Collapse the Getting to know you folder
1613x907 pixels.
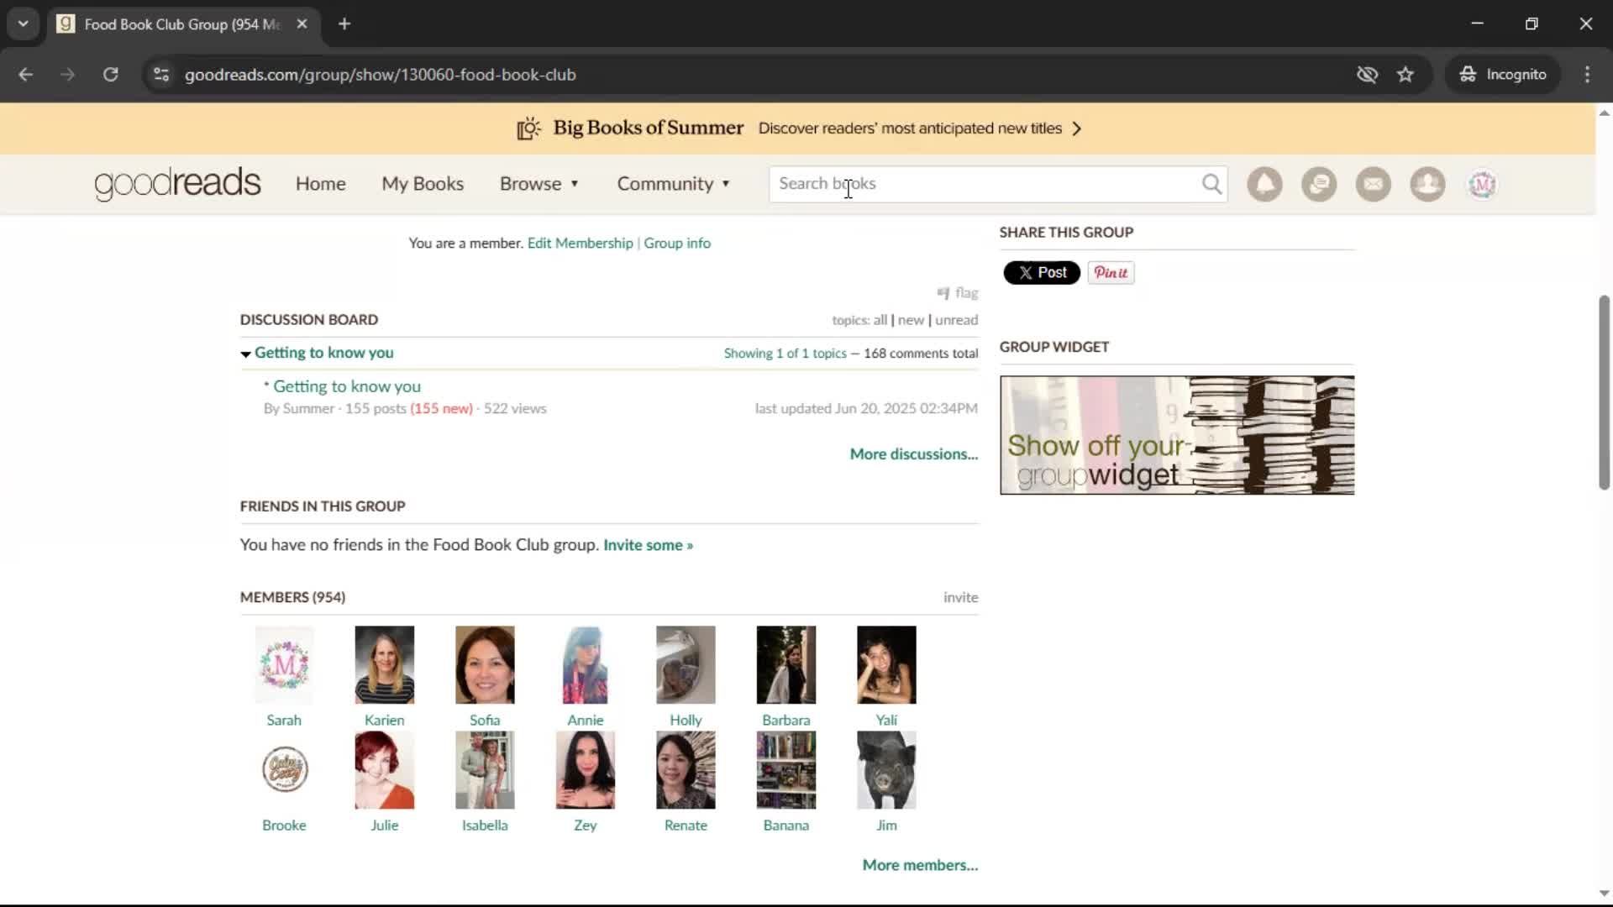(245, 354)
